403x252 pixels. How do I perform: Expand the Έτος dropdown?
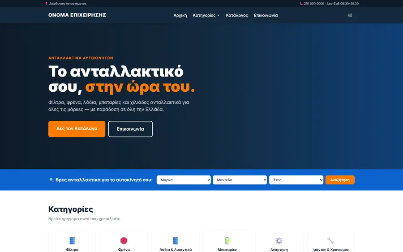(x=296, y=180)
